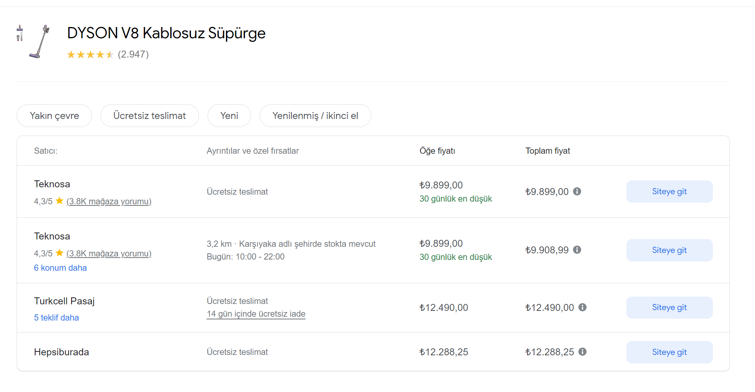Click the "Toplam fiyat" column header
This screenshot has height=392, width=755.
tap(548, 151)
